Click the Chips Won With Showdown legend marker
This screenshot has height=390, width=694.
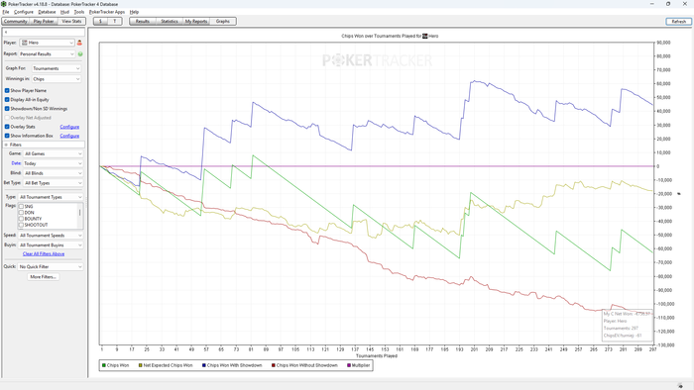pos(204,365)
